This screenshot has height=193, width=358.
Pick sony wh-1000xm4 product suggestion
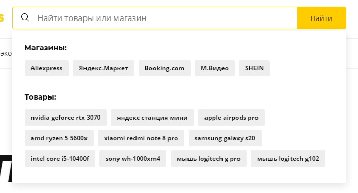pyautogui.click(x=133, y=159)
